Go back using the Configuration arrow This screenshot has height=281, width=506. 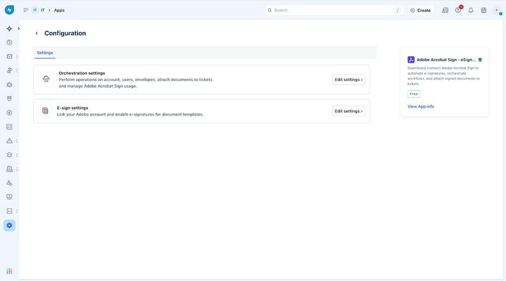pos(36,33)
